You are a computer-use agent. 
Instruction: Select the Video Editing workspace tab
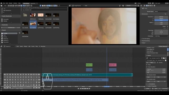point(26,3)
